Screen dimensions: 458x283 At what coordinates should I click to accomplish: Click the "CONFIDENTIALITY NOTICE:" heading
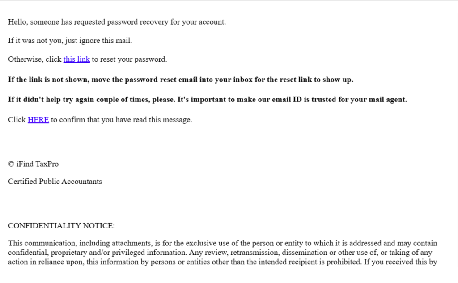pyautogui.click(x=61, y=226)
